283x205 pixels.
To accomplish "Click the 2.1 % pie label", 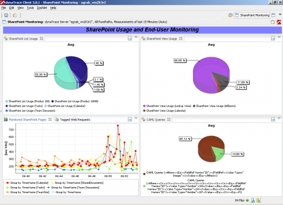I will click(98, 79).
